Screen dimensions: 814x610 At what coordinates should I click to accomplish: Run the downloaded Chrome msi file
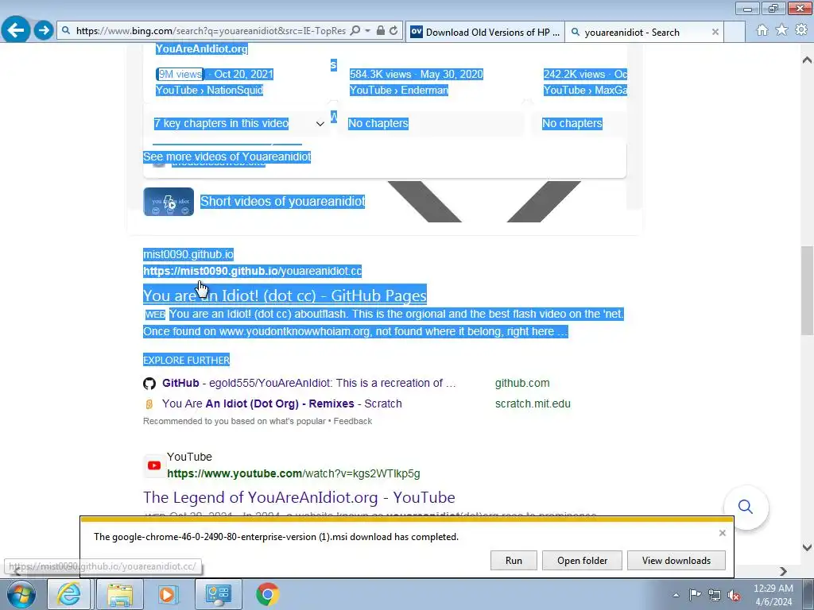click(514, 560)
